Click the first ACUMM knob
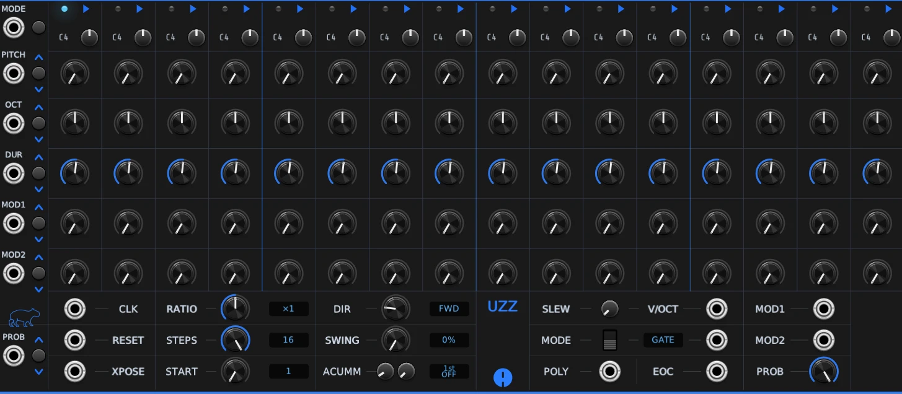The width and height of the screenshot is (902, 394). (386, 372)
